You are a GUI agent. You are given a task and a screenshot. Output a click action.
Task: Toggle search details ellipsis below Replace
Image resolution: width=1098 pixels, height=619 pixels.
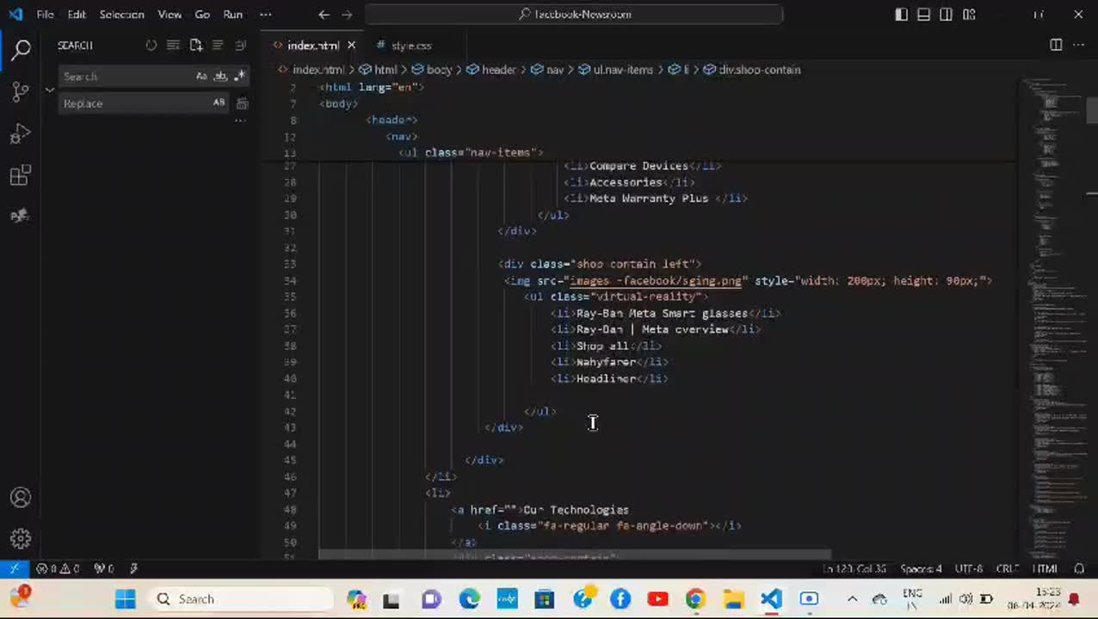[240, 120]
